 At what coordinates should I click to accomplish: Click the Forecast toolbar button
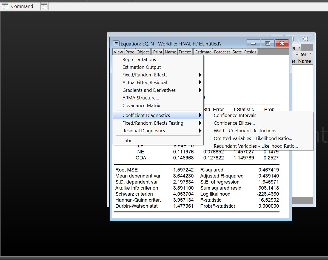(x=222, y=52)
